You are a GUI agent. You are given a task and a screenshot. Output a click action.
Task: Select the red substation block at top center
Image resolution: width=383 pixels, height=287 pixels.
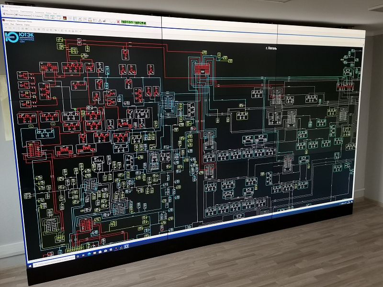[202, 69]
